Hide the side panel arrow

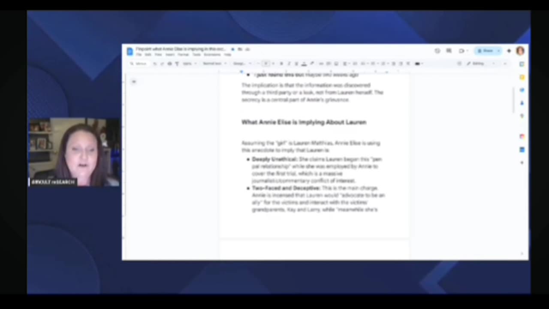(x=522, y=253)
